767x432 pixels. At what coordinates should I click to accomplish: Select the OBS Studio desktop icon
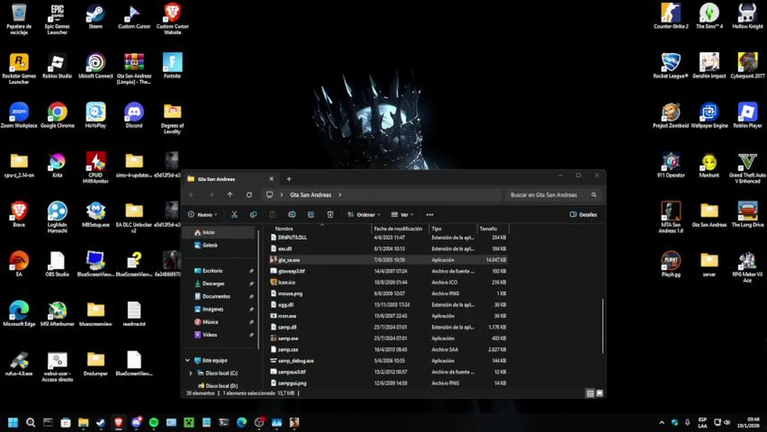pos(58,264)
